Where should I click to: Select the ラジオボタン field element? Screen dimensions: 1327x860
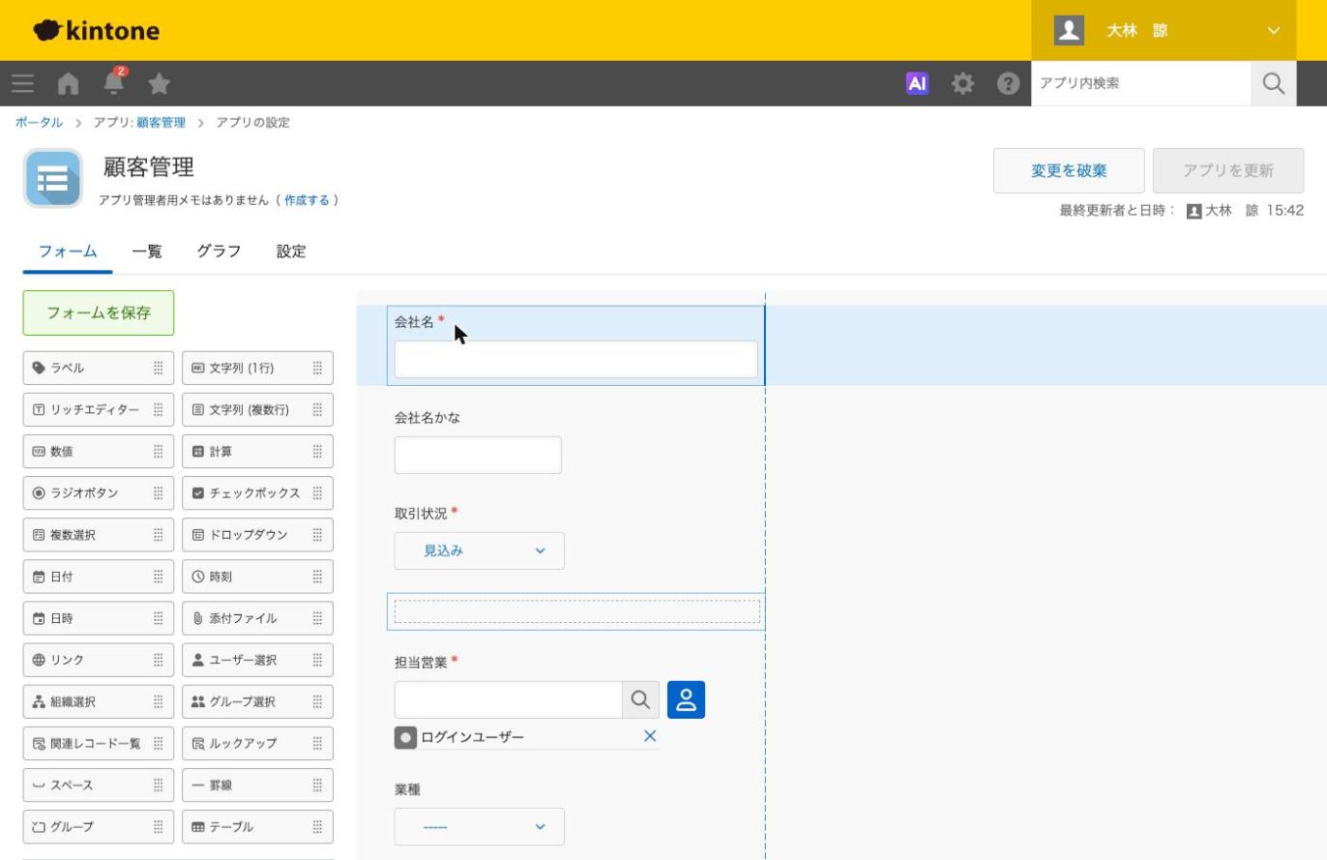tap(99, 492)
